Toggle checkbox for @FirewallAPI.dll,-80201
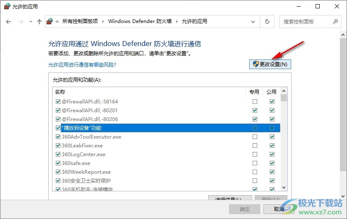Screen dimensions: 347x219 click(58, 111)
